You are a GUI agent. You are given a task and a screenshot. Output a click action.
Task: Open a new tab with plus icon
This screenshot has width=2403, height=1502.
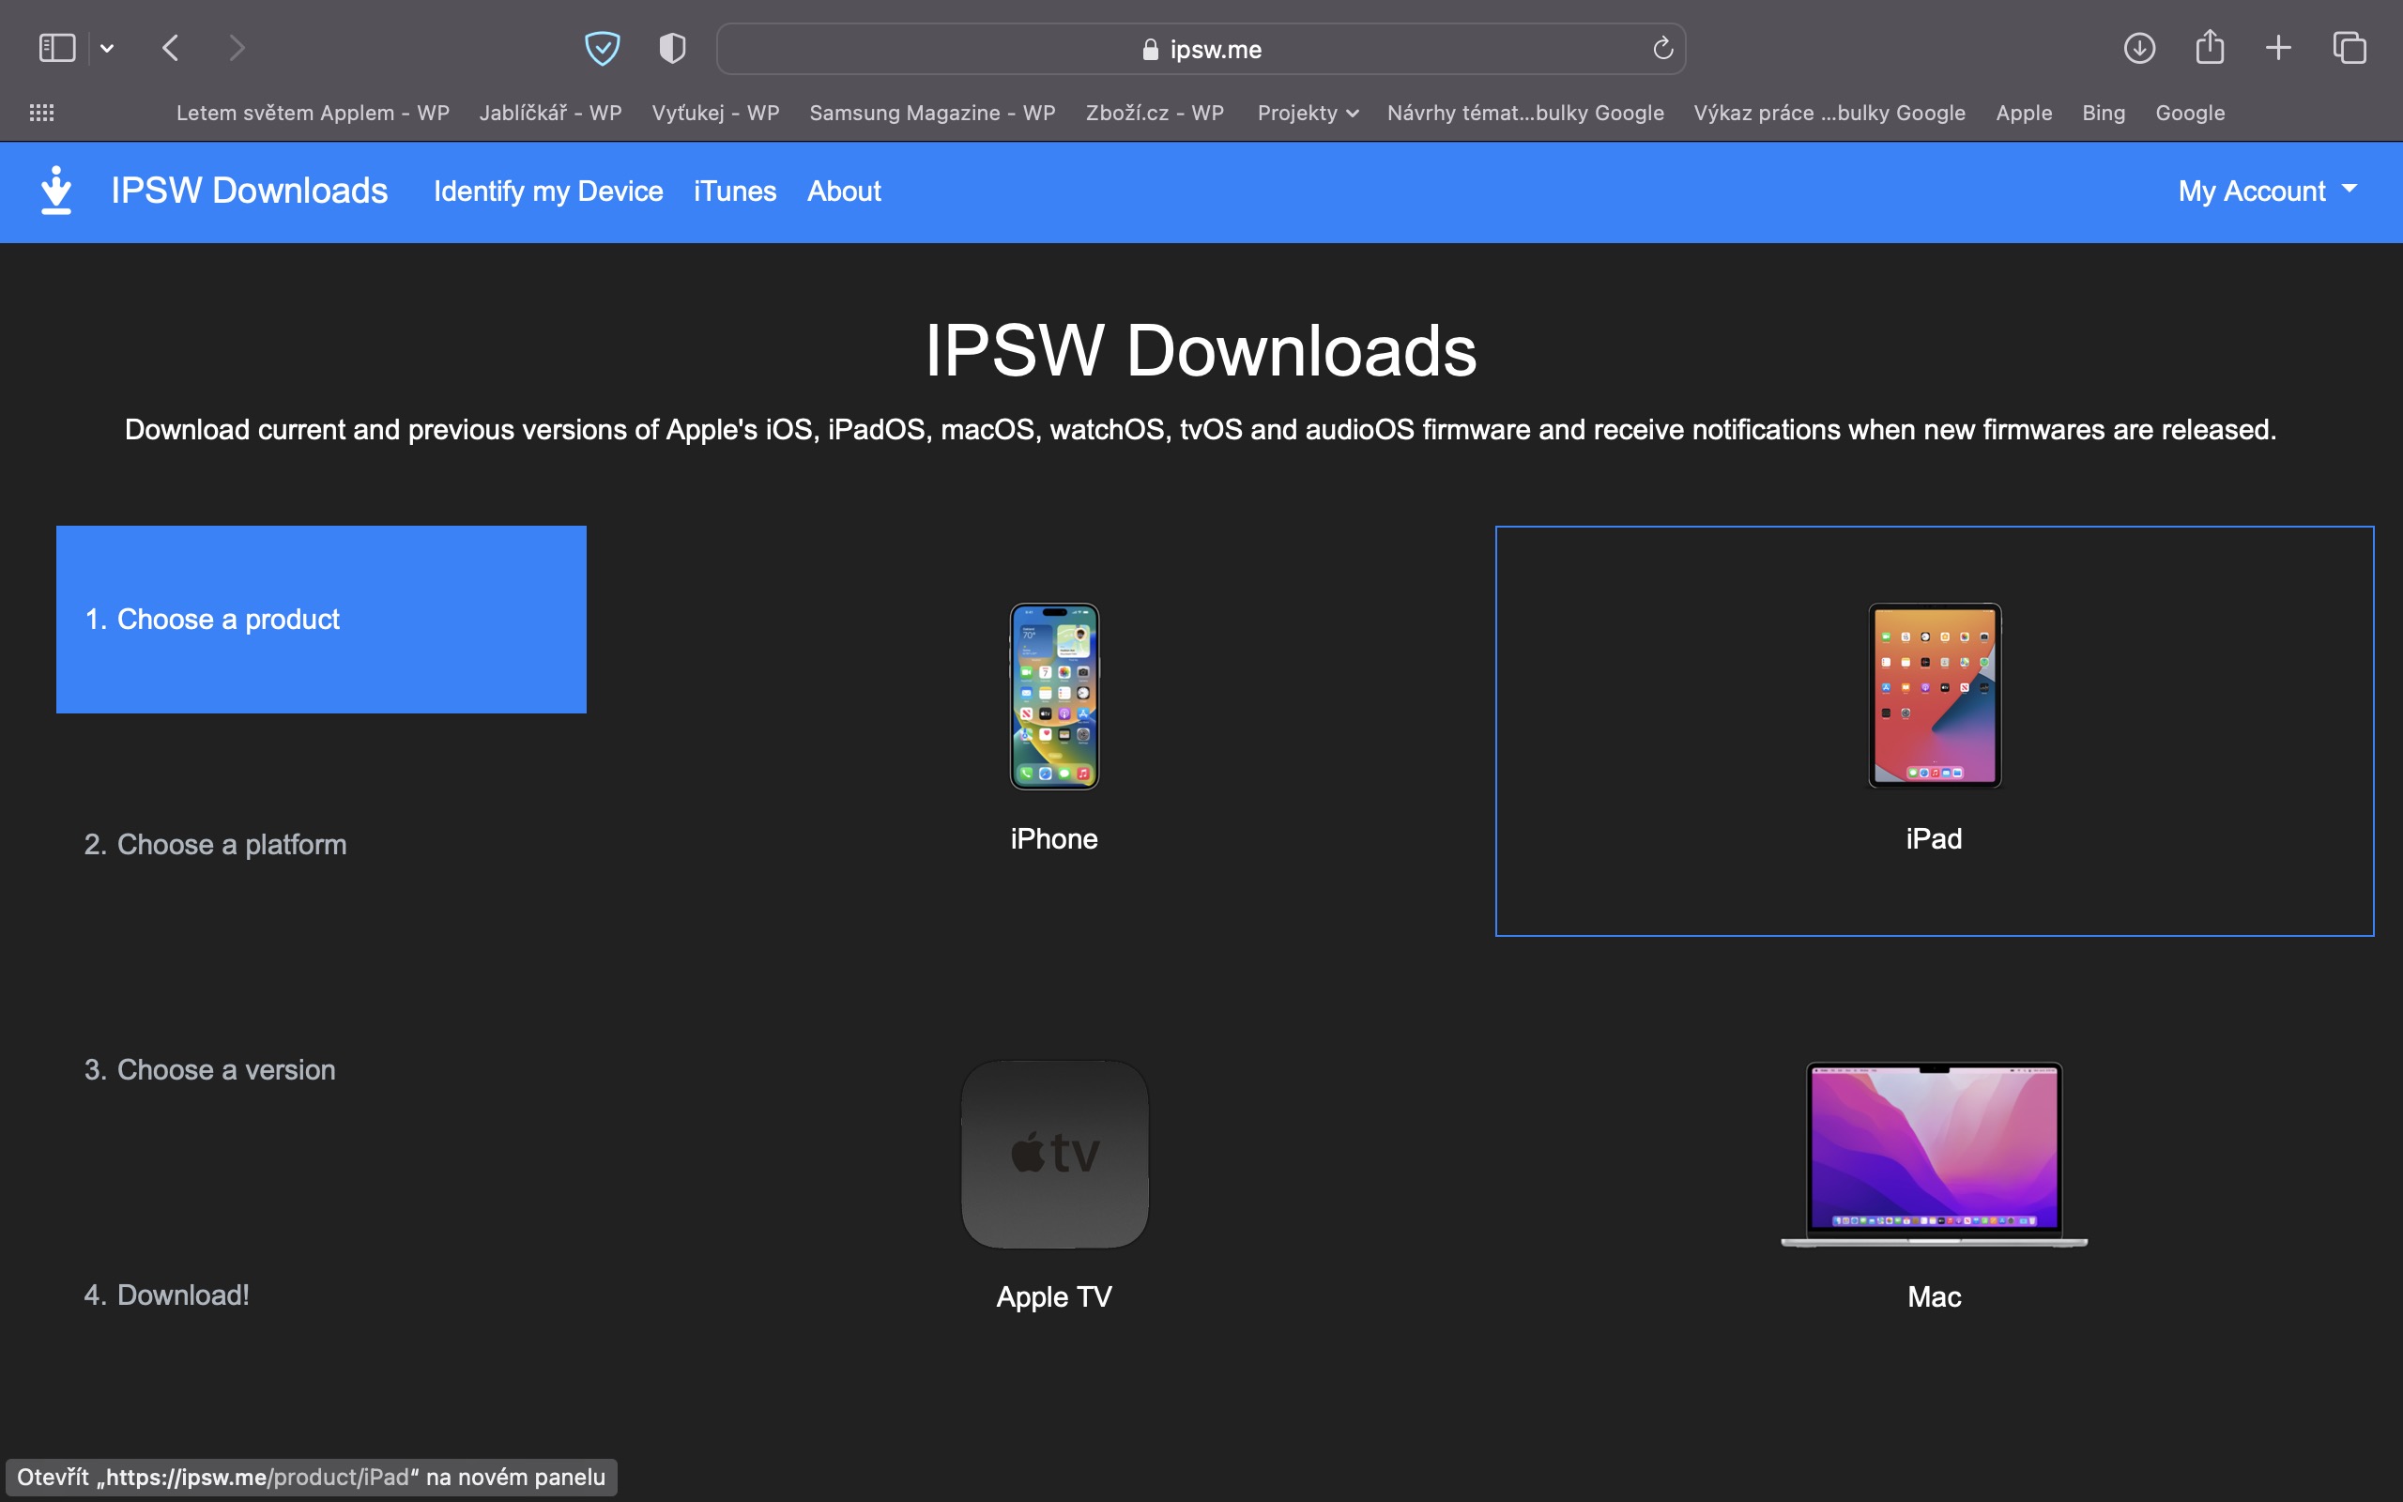click(x=2278, y=48)
